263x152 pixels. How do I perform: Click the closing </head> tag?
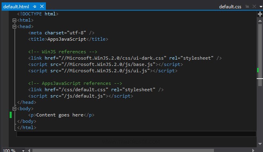point(26,102)
